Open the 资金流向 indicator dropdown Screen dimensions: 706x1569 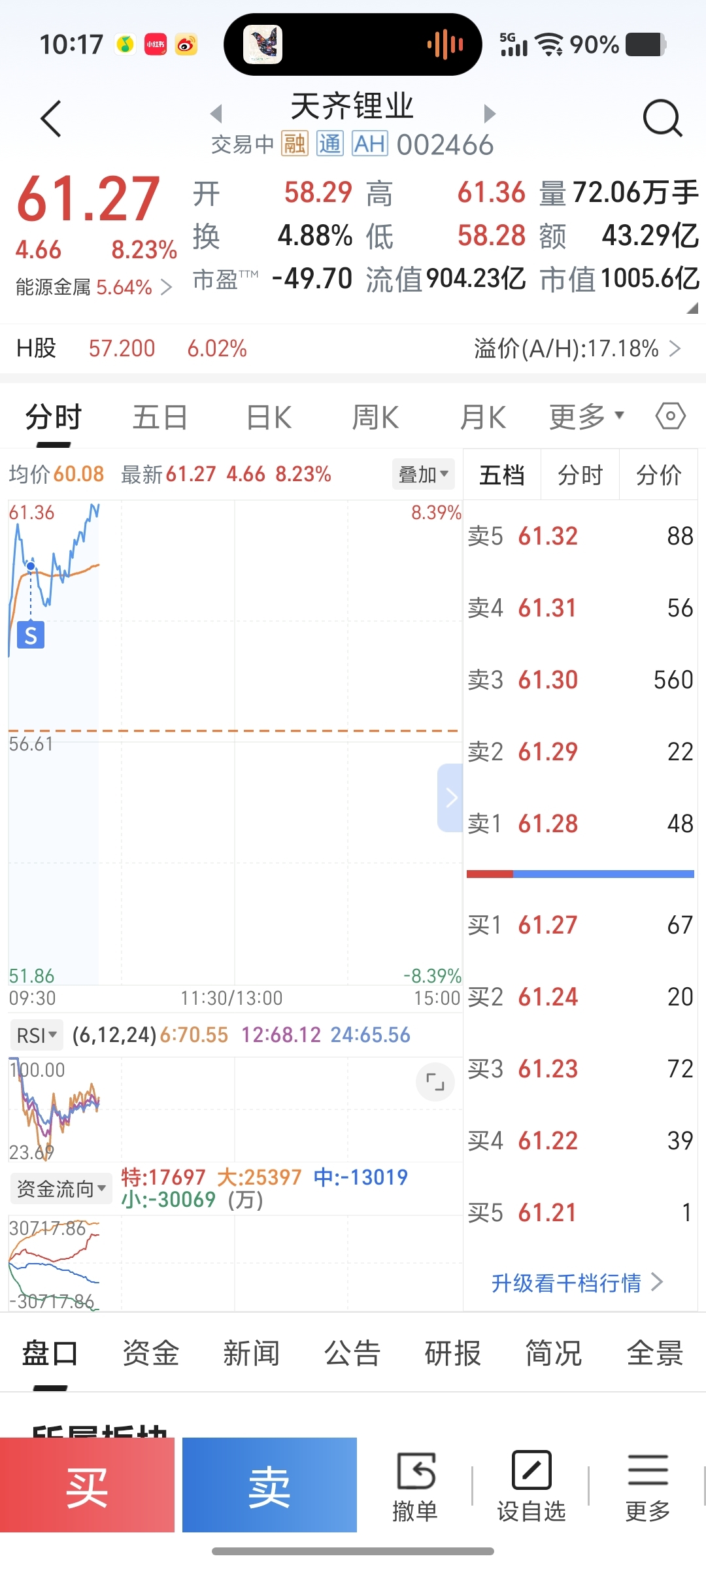point(61,1189)
